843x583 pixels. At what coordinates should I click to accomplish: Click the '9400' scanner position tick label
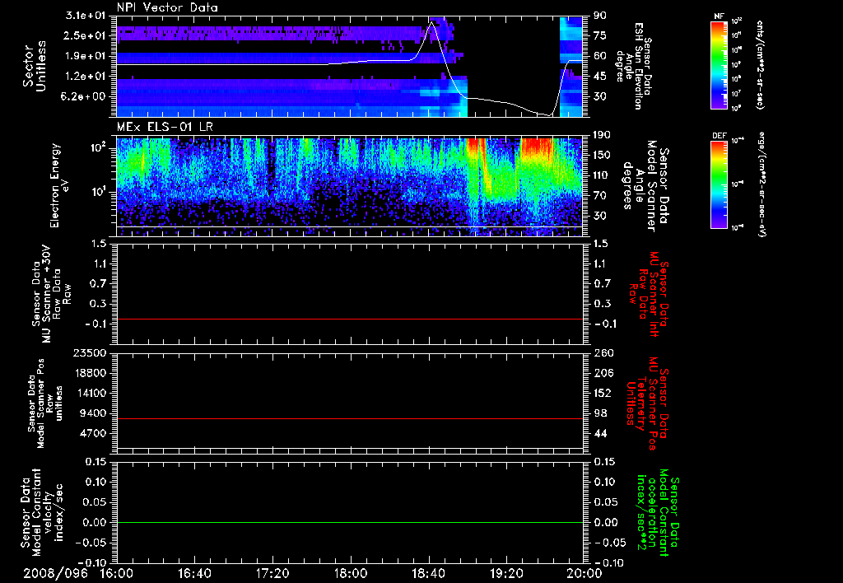coord(92,413)
